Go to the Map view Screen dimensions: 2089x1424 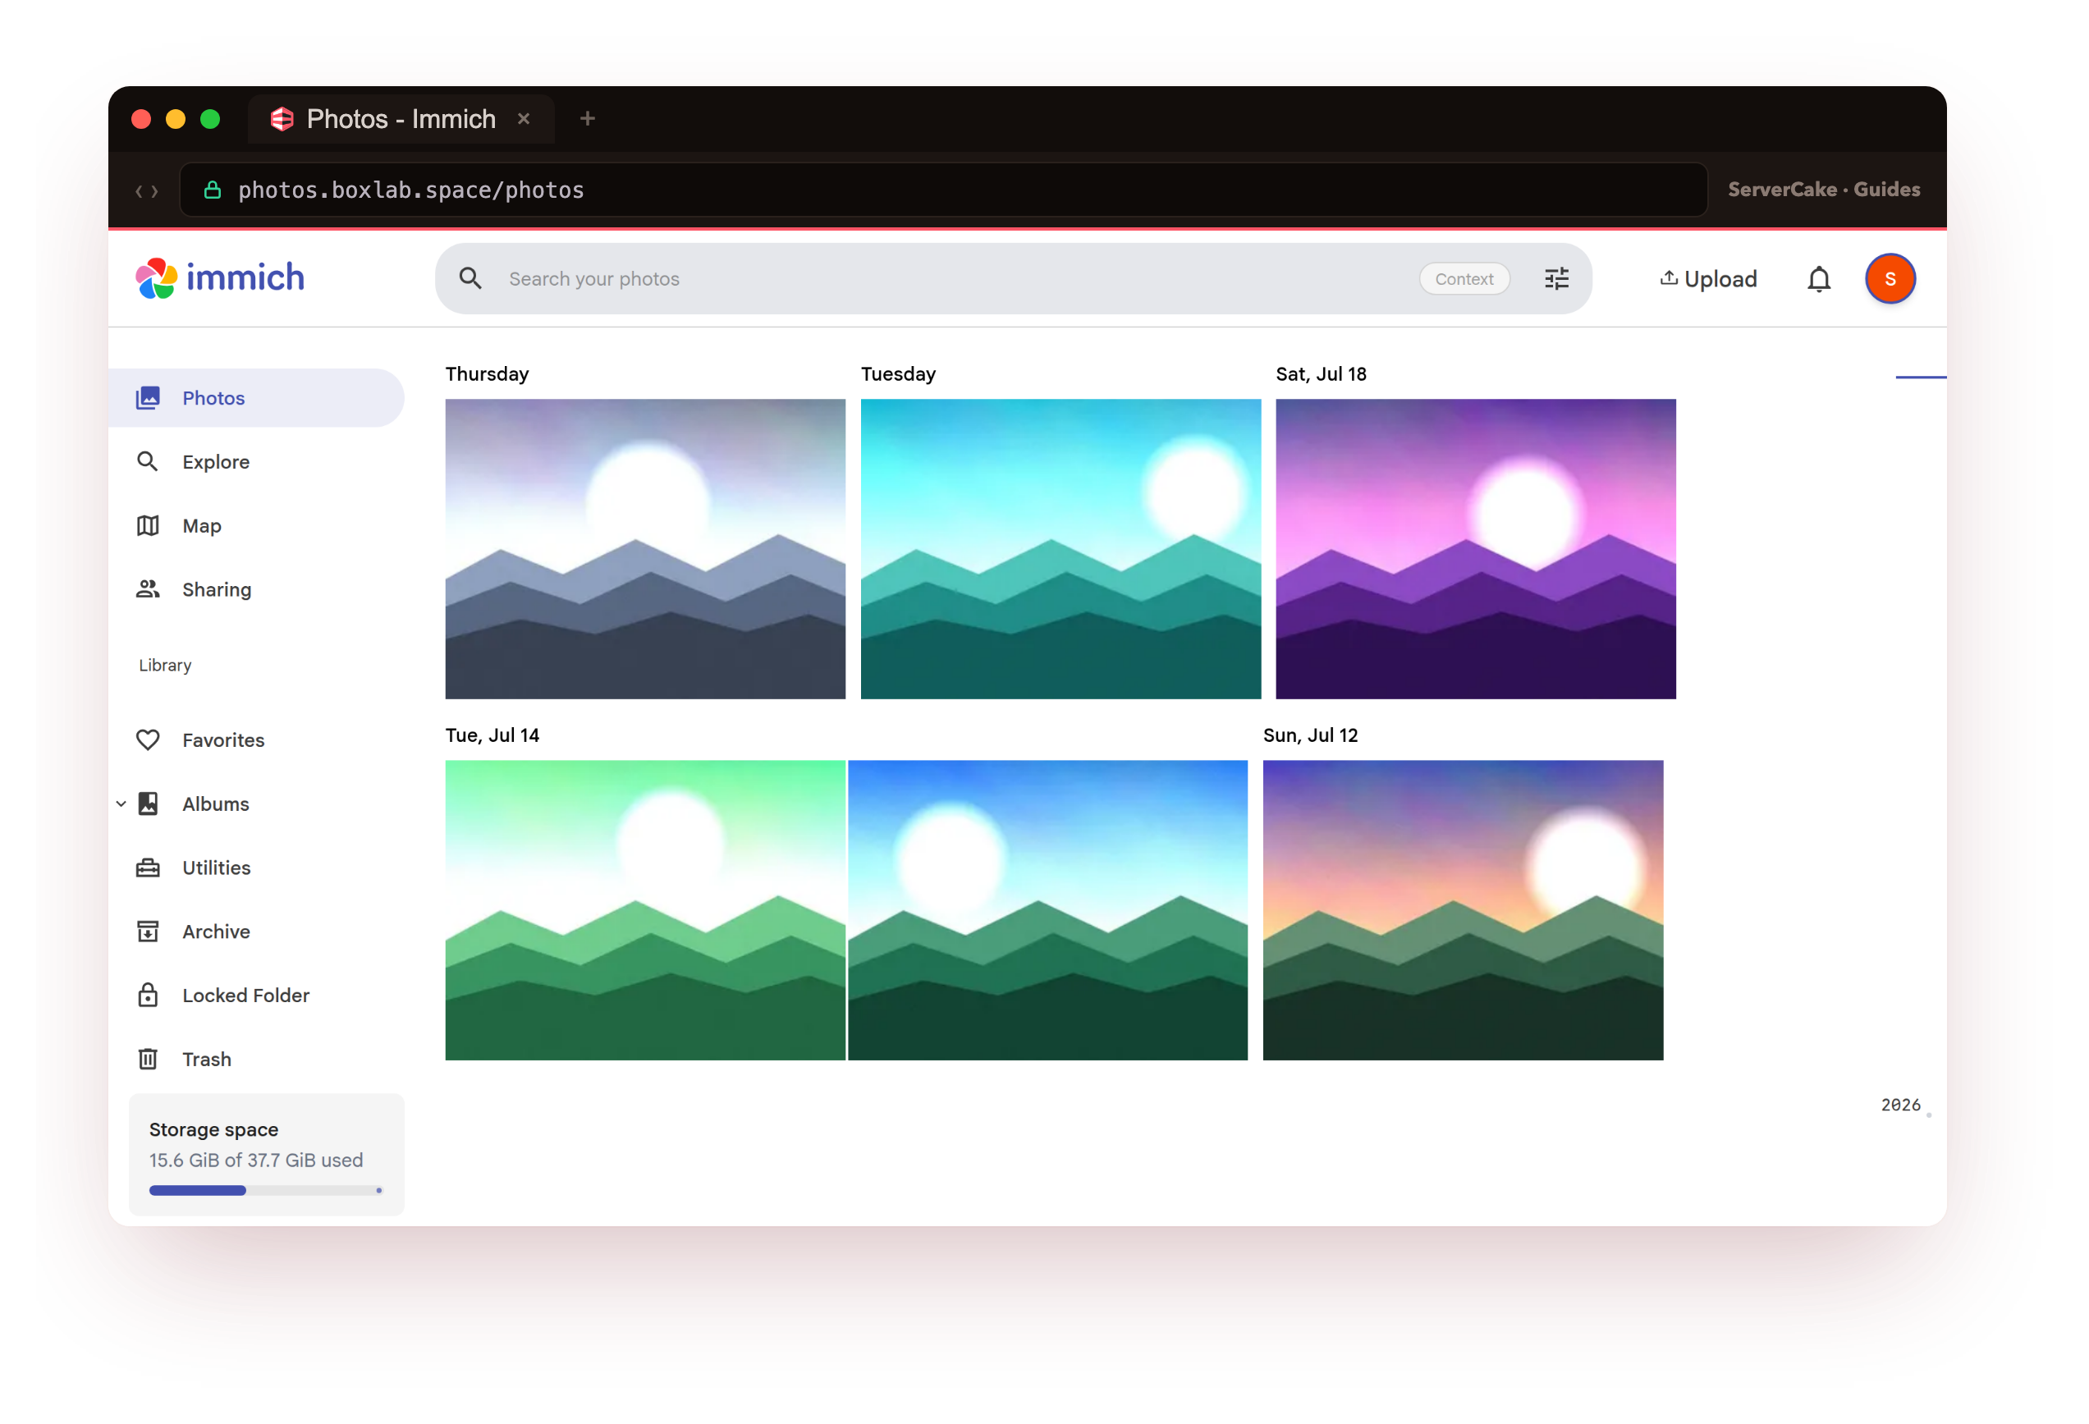256,526
